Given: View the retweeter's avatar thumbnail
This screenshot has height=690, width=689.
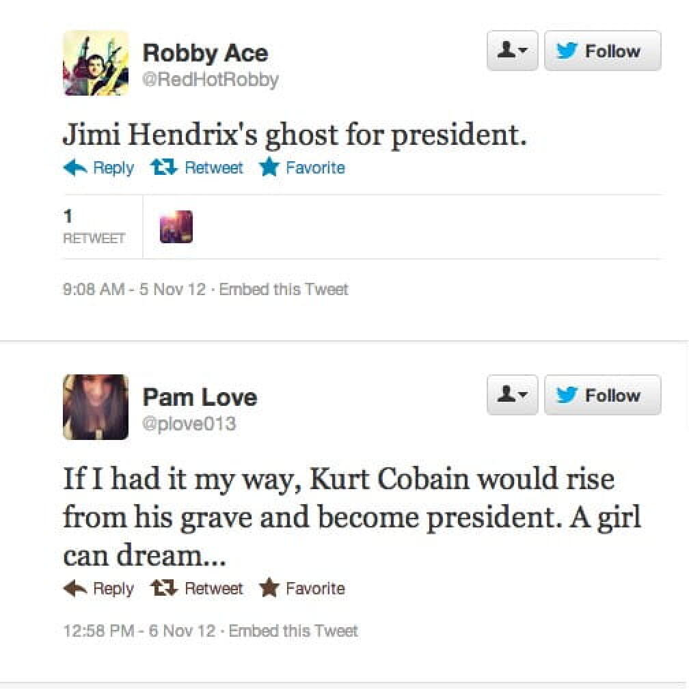Looking at the screenshot, I should [x=176, y=227].
